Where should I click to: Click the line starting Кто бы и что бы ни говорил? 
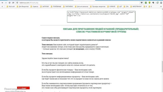[x=63, y=63]
